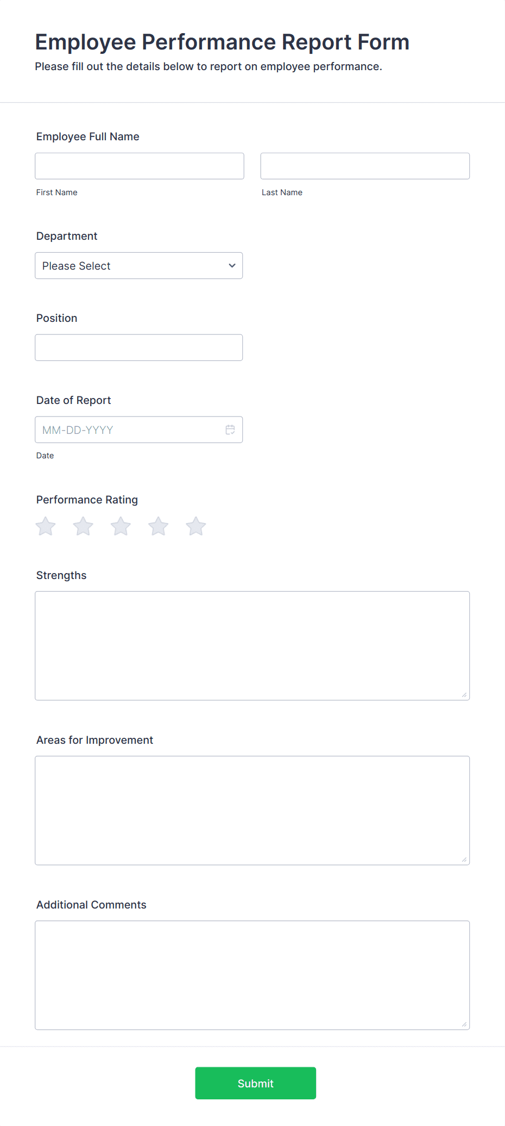
Task: Click the Employee Performance Report Form title
Action: tap(222, 41)
